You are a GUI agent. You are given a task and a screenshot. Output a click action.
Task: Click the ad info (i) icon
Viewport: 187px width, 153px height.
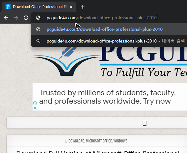pos(35,103)
